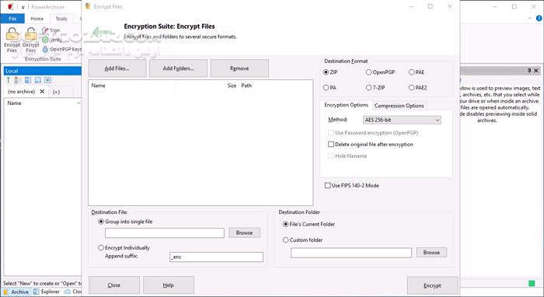Click the Name column header in file list
Viewport: 544px width, 297px height.
(x=98, y=86)
